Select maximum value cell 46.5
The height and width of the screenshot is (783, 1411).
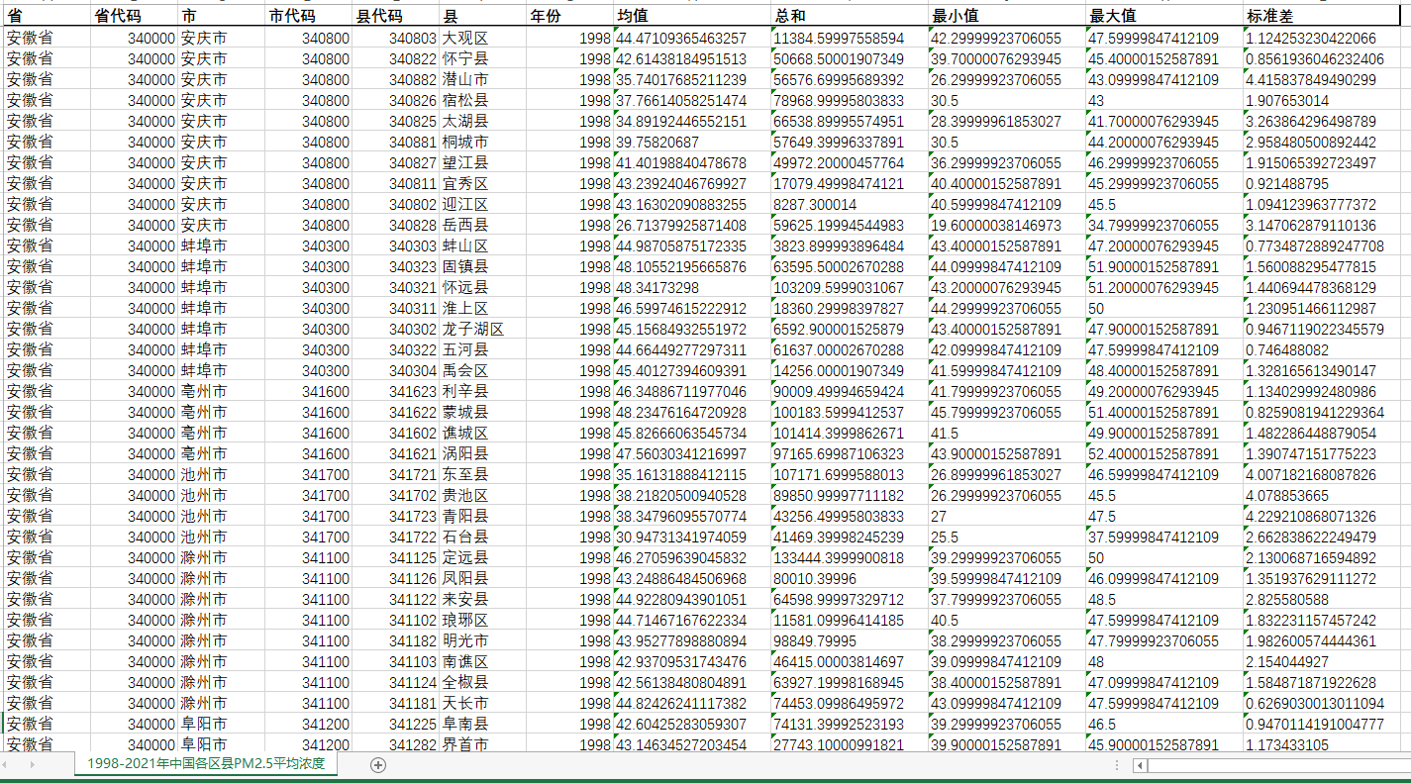click(1164, 724)
